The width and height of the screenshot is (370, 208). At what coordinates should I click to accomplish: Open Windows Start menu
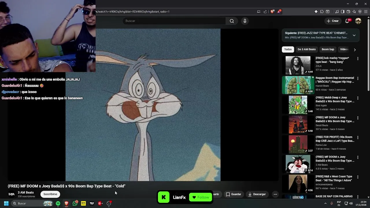point(6,203)
